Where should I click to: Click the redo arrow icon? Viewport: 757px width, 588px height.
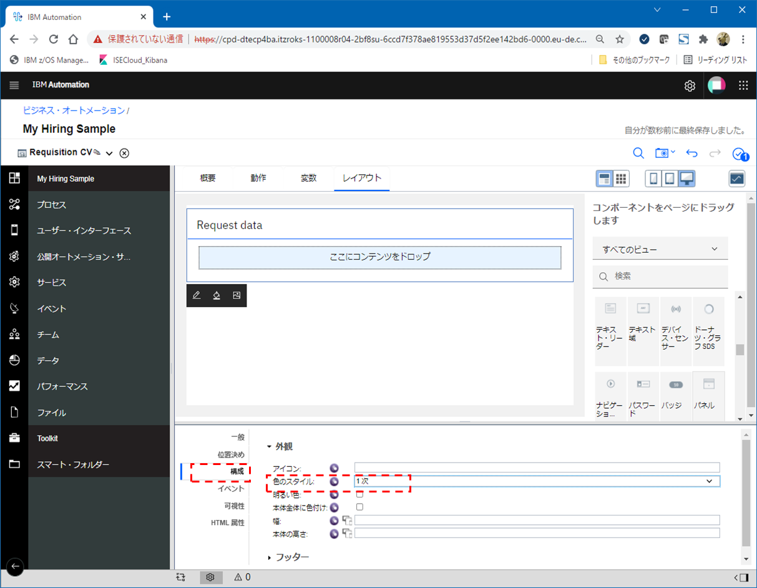[715, 153]
